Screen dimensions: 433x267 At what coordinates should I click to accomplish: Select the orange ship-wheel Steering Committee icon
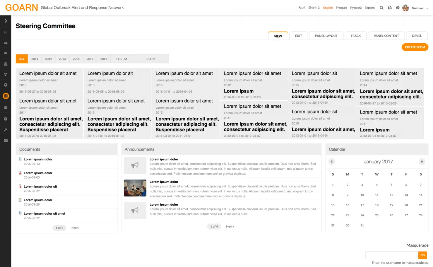pyautogui.click(x=6, y=96)
